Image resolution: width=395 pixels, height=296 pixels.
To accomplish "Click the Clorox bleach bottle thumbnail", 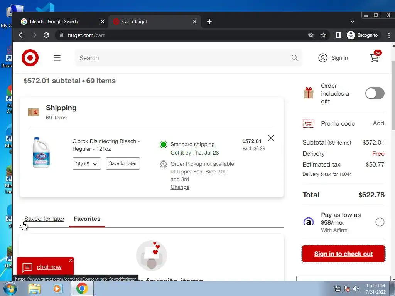I will (x=41, y=153).
